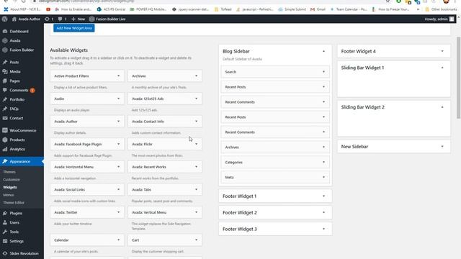The width and height of the screenshot is (461, 259).
Task: Collapse the Sliding Bar Widget 2 area
Action: pyautogui.click(x=442, y=107)
